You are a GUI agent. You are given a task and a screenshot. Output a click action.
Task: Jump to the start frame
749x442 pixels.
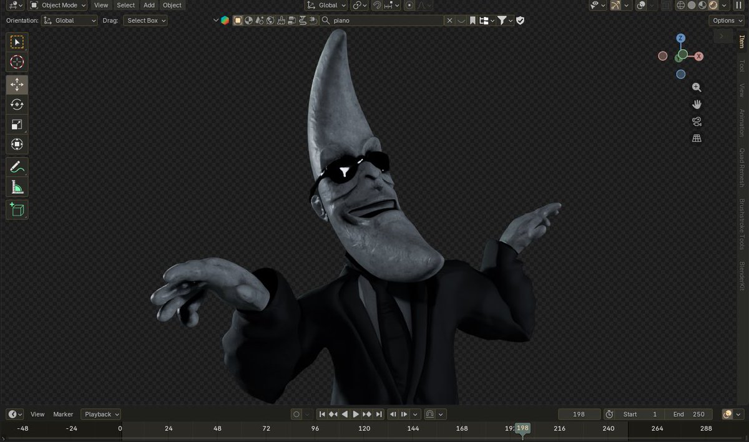point(322,414)
